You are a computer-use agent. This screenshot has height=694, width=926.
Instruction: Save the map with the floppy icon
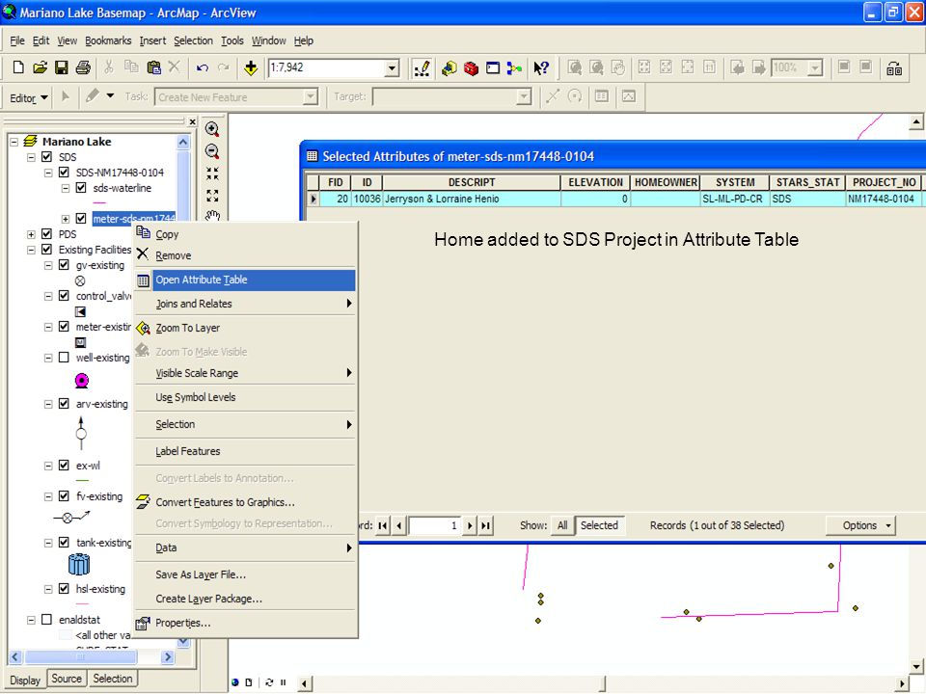click(x=62, y=67)
